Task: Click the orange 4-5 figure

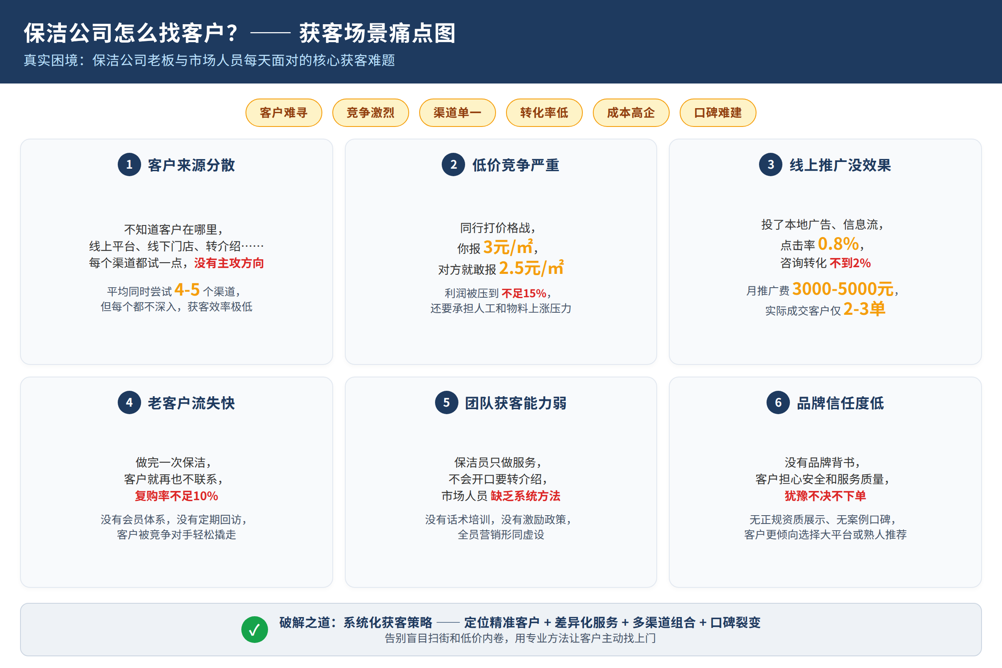Action: [187, 290]
